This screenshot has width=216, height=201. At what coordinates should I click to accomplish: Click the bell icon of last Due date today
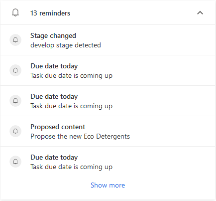tap(15, 162)
